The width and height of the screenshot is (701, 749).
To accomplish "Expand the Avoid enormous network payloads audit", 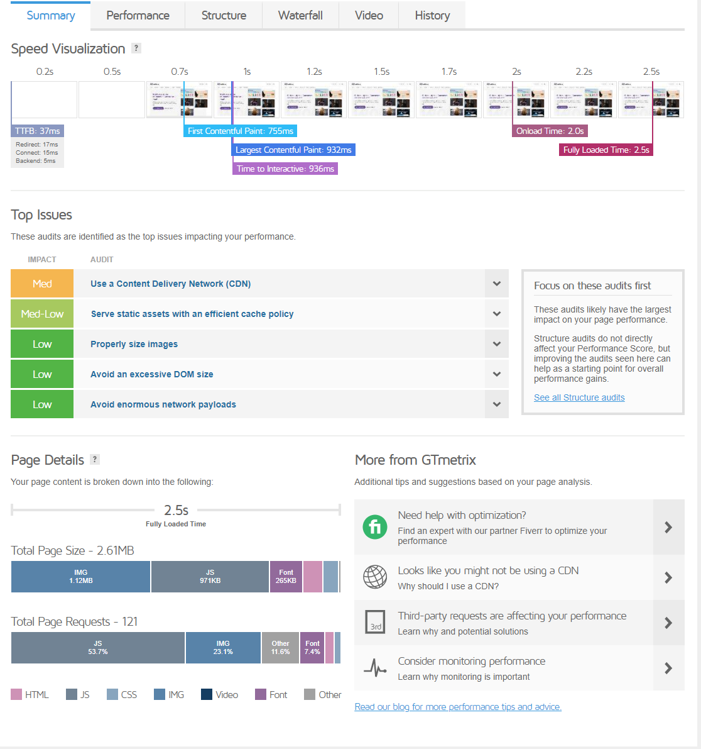I will pos(496,404).
